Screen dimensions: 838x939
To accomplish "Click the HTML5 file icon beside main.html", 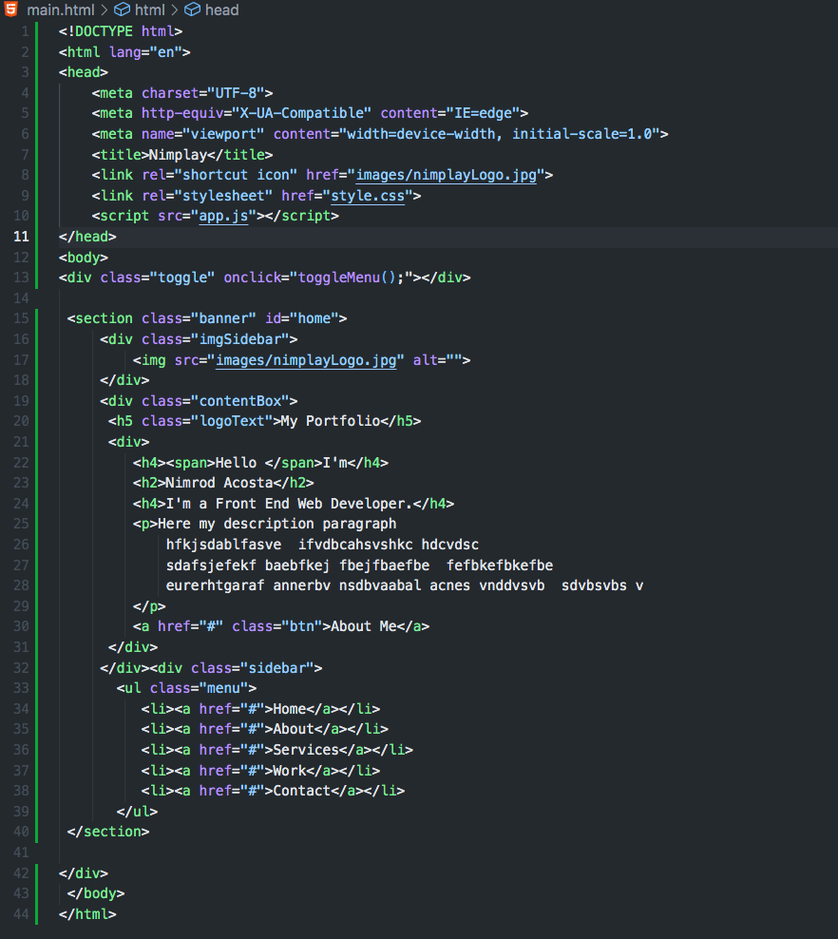I will point(11,10).
